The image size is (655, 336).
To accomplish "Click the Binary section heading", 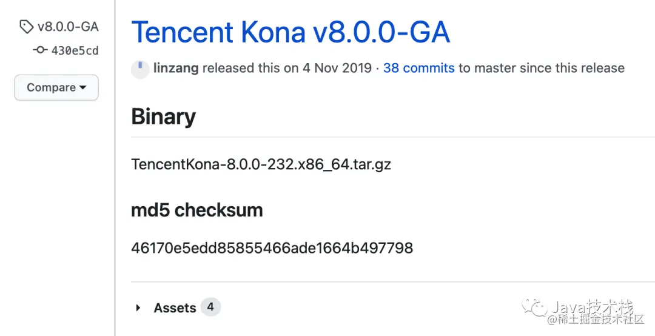I will click(163, 116).
